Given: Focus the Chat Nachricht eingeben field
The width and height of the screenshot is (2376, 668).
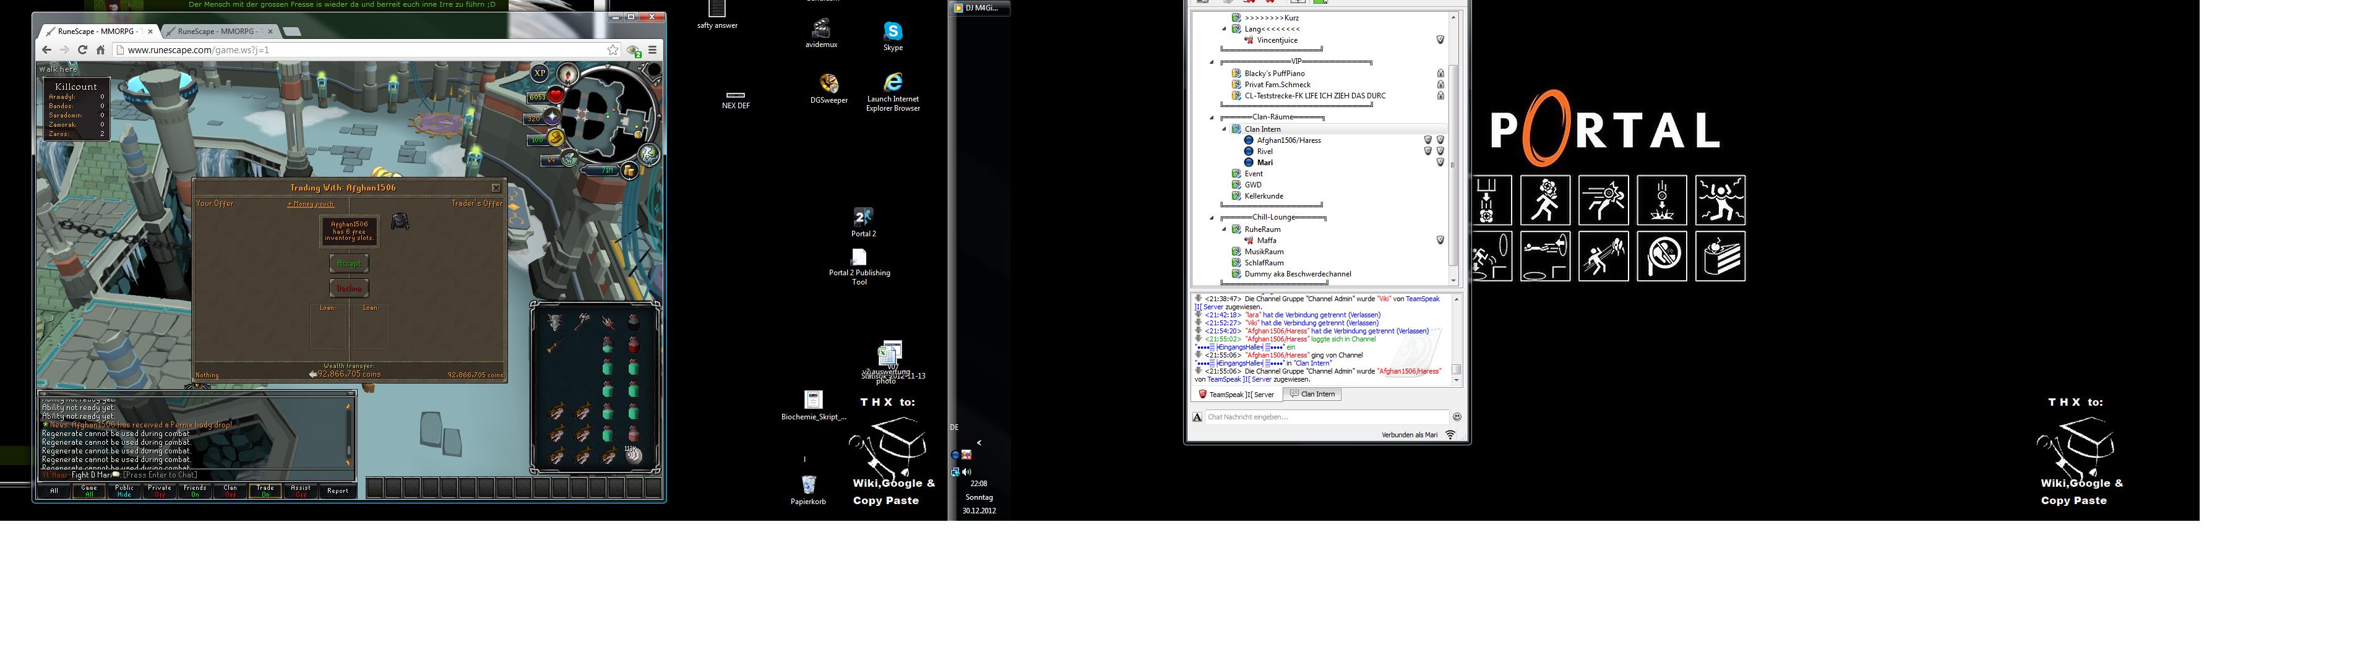Looking at the screenshot, I should (1327, 417).
